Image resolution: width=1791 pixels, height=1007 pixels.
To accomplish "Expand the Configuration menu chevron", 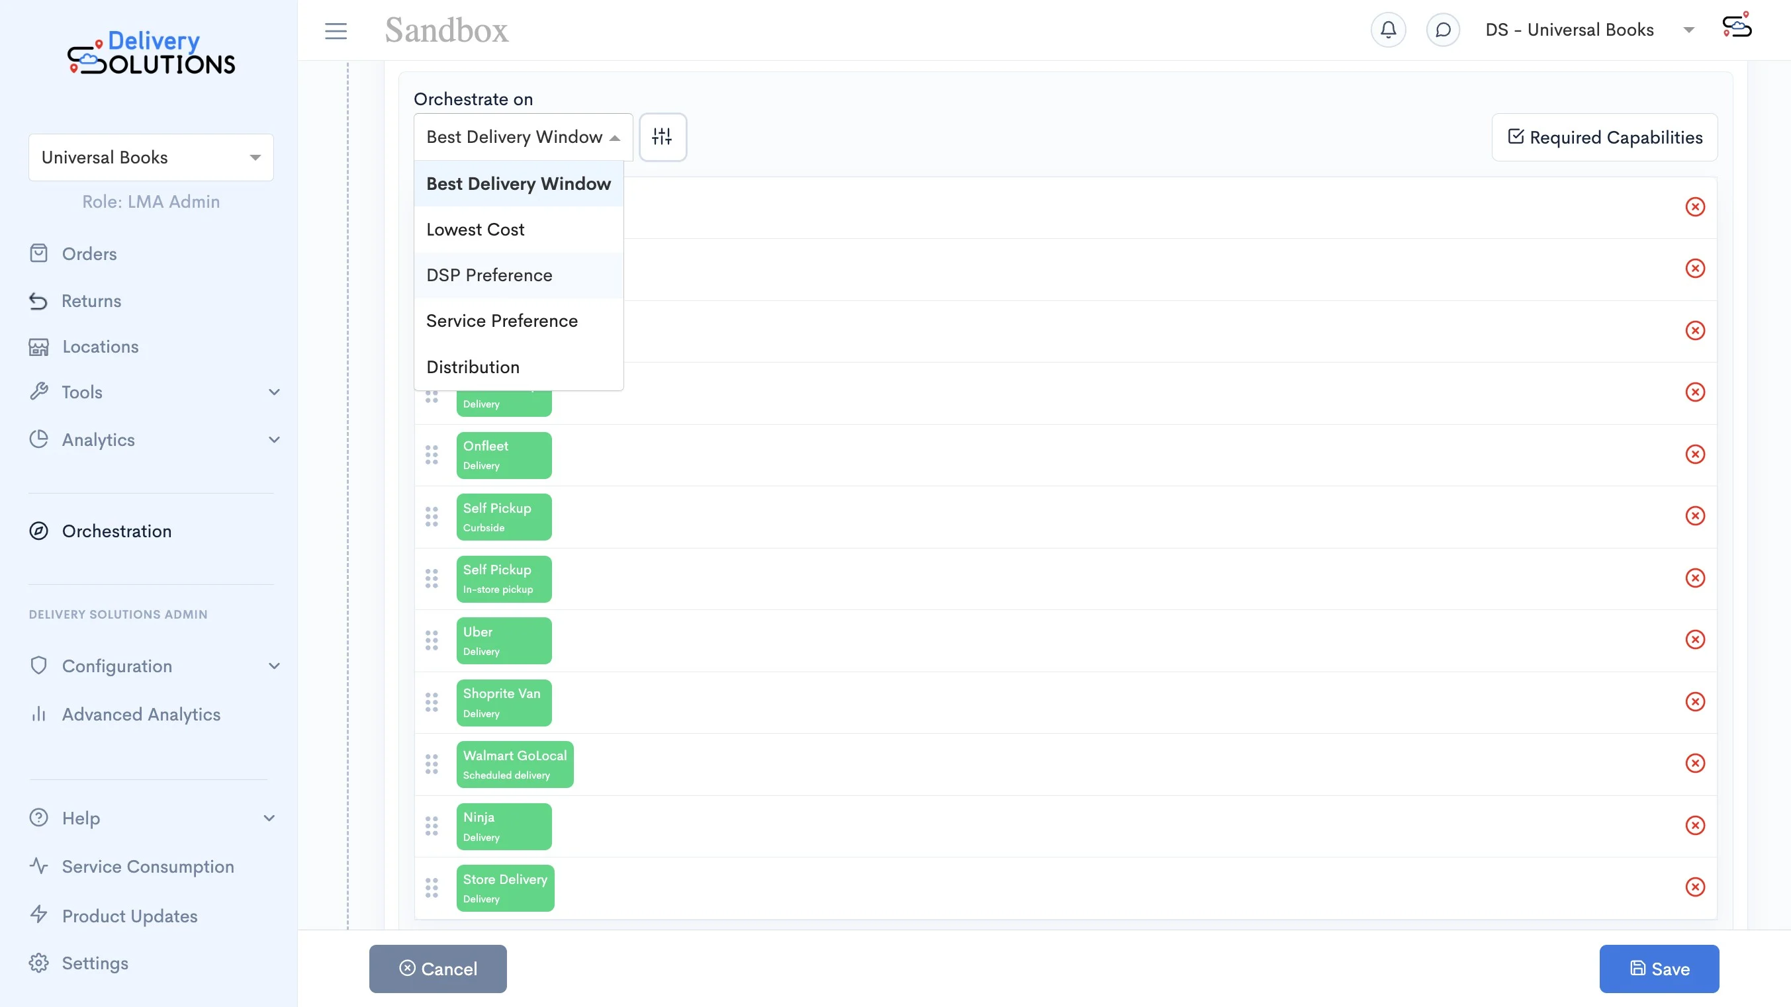I will coord(274,666).
